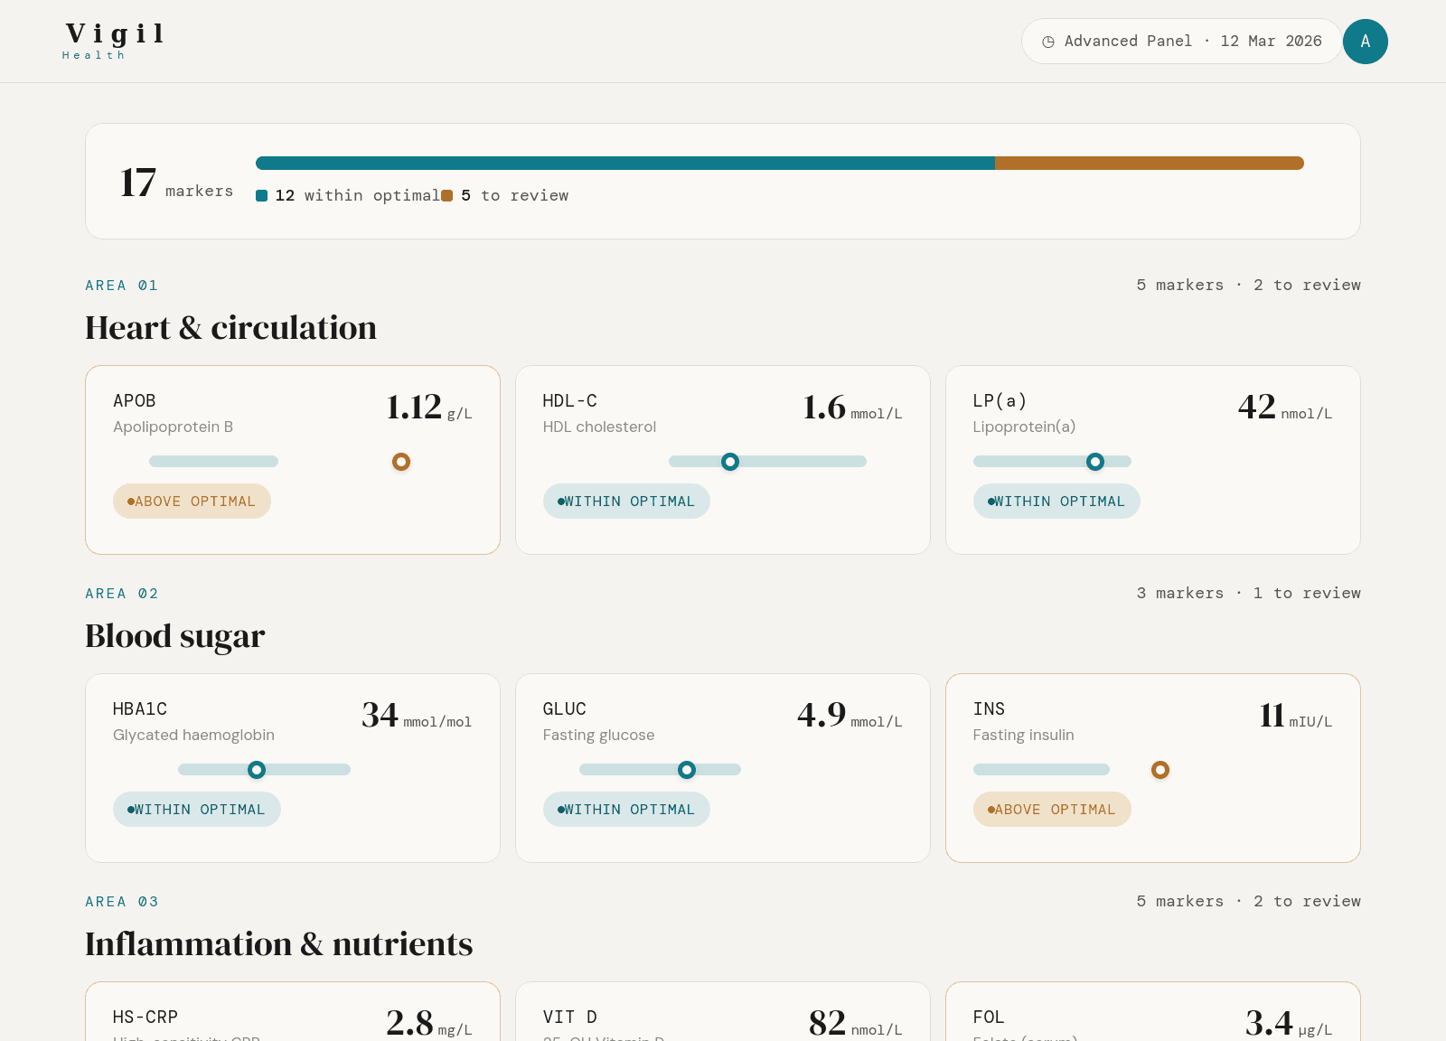This screenshot has height=1041, width=1446.
Task: Click the GLUC value 4.9 mmol/L
Action: click(x=850, y=716)
